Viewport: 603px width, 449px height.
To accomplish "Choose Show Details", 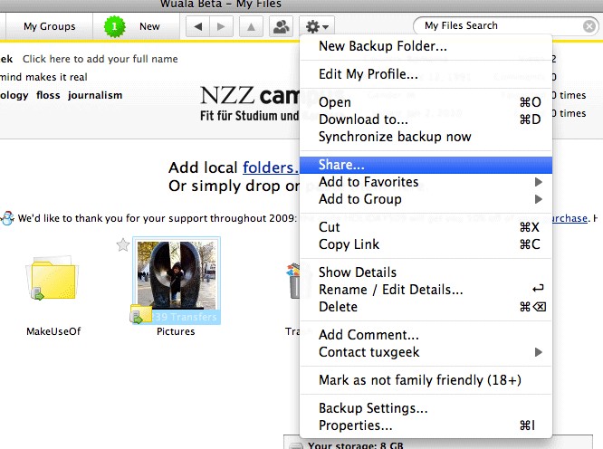I will click(x=426, y=272).
